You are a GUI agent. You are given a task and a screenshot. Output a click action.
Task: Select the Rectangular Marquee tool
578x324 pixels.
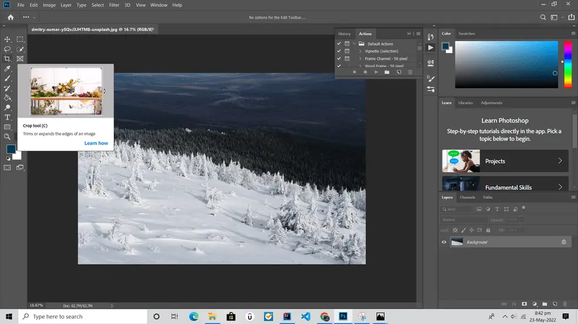tap(20, 39)
